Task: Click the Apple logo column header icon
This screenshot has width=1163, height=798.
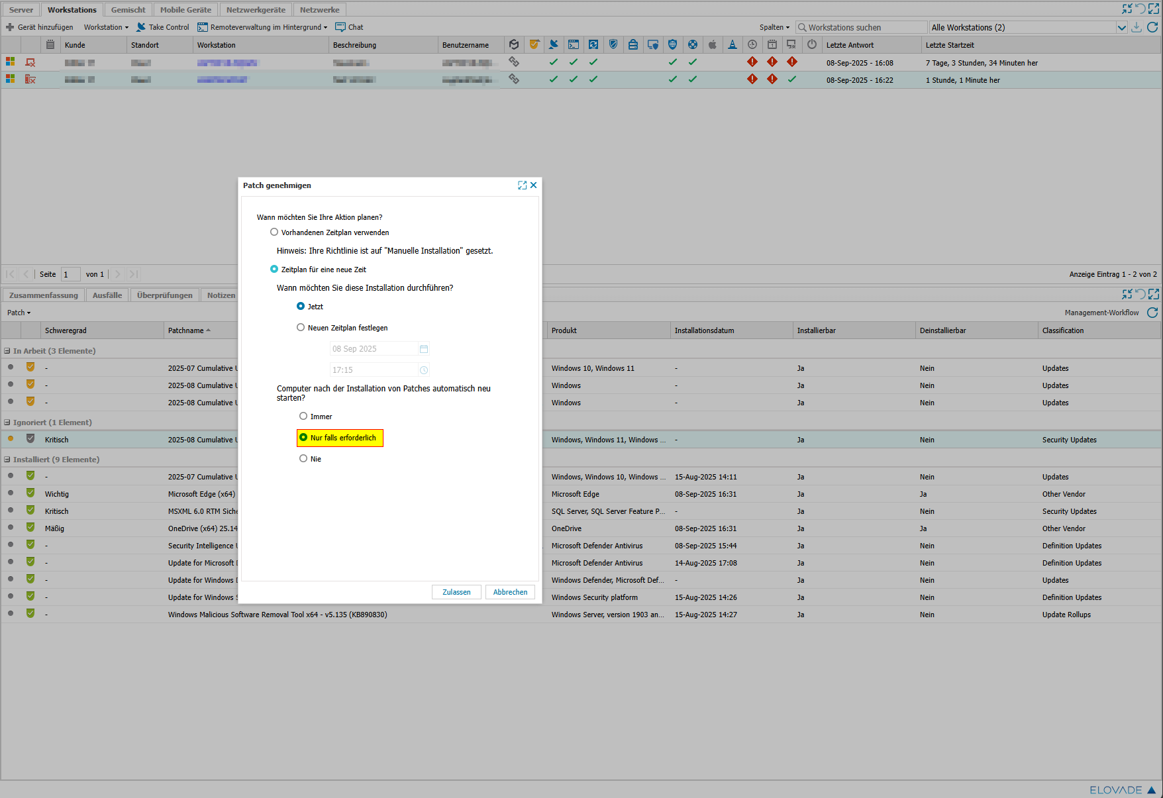Action: (x=713, y=45)
